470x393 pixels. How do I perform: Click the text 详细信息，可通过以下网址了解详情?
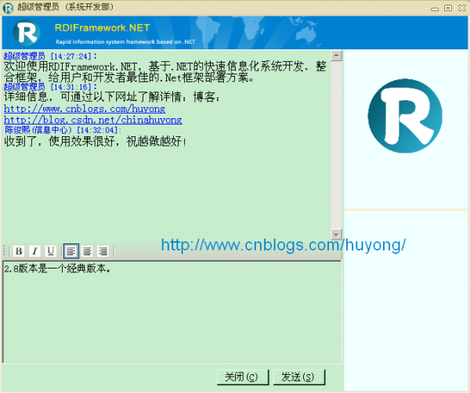click(x=112, y=97)
